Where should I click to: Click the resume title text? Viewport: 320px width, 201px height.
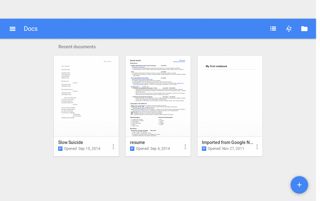[137, 142]
